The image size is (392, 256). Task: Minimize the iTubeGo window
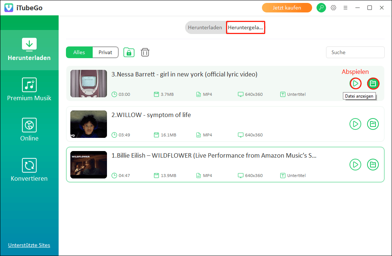pyautogui.click(x=358, y=8)
